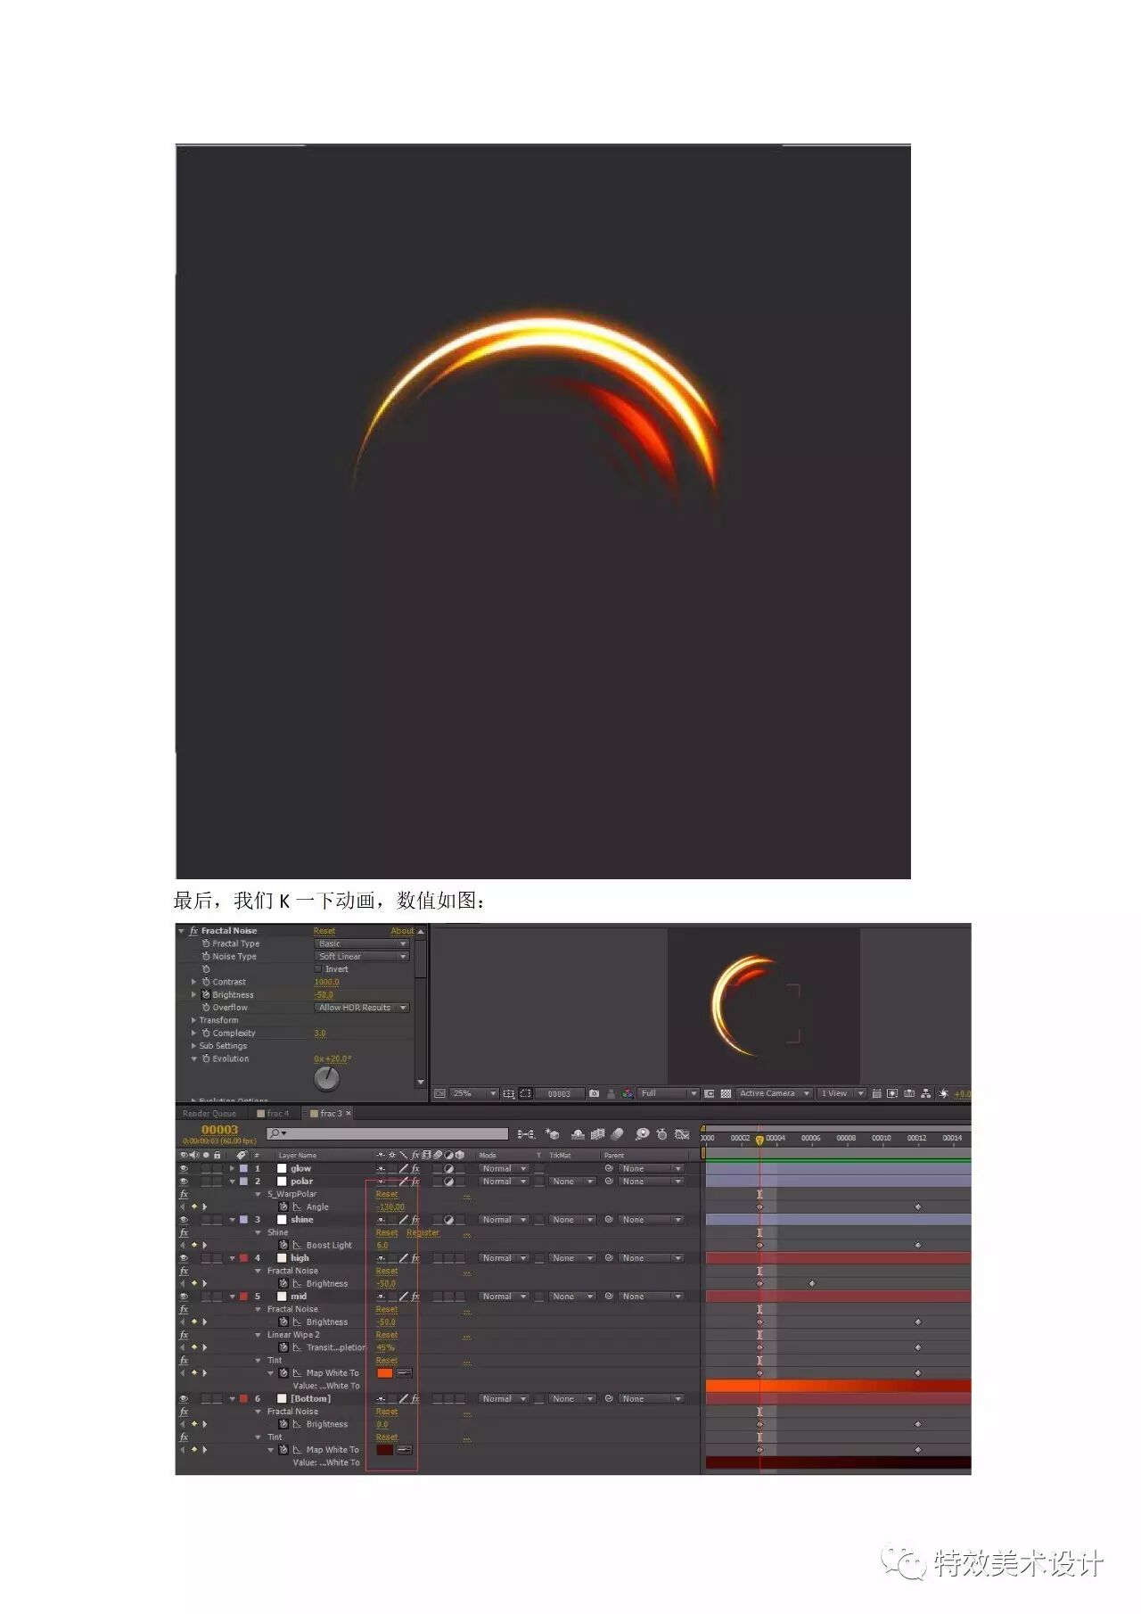Click Reset for Linear Wipe 2
This screenshot has height=1614, width=1141.
click(387, 1335)
